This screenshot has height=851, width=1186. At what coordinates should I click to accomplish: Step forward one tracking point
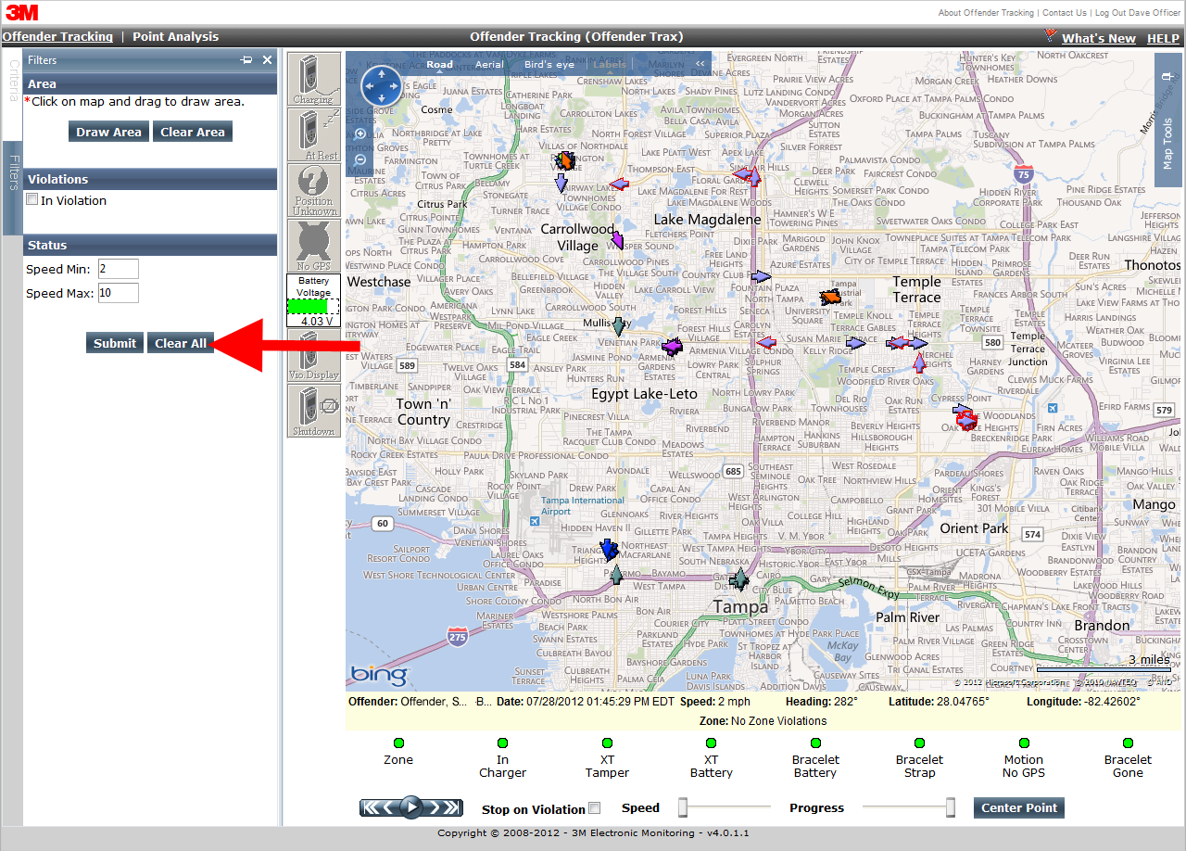pos(433,807)
